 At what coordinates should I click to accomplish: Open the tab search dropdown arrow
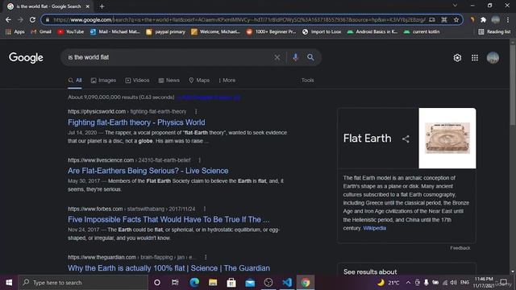point(455,6)
